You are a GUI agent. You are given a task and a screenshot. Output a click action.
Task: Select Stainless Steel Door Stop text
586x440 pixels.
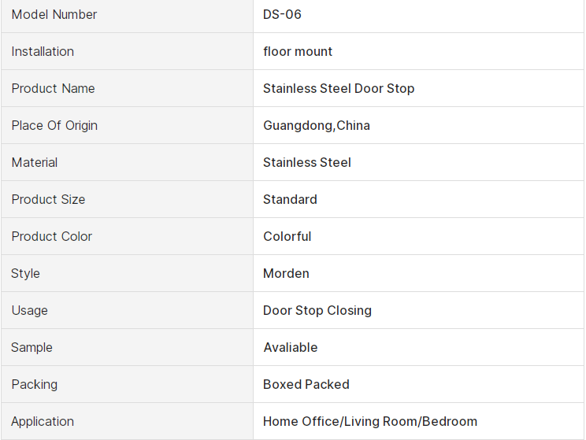point(339,88)
